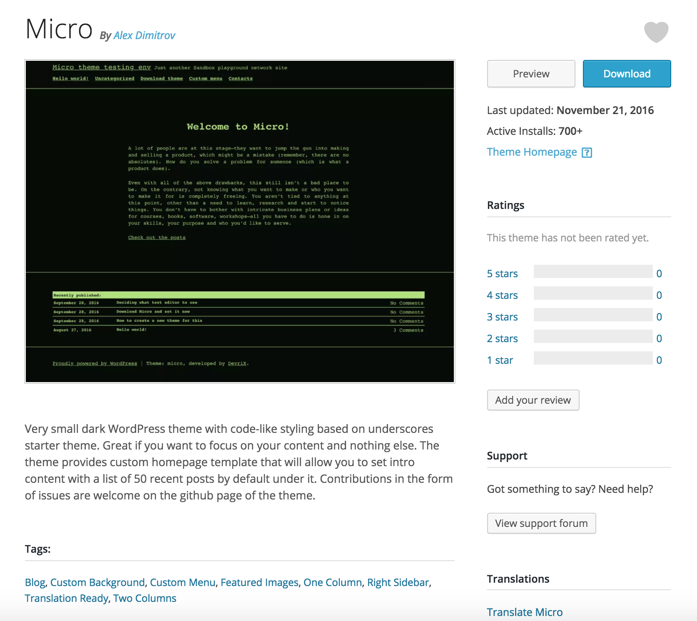Select the Two Columns tag
The width and height of the screenshot is (697, 621).
(145, 598)
